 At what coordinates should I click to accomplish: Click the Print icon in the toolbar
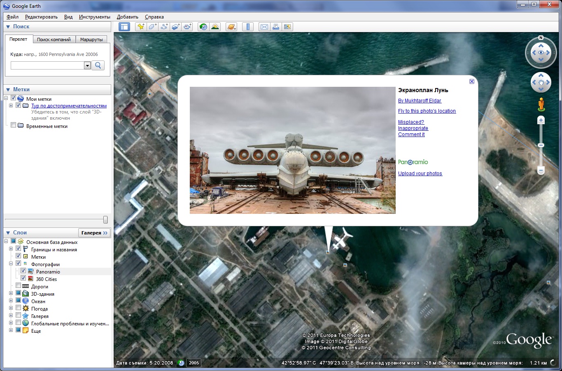click(276, 27)
